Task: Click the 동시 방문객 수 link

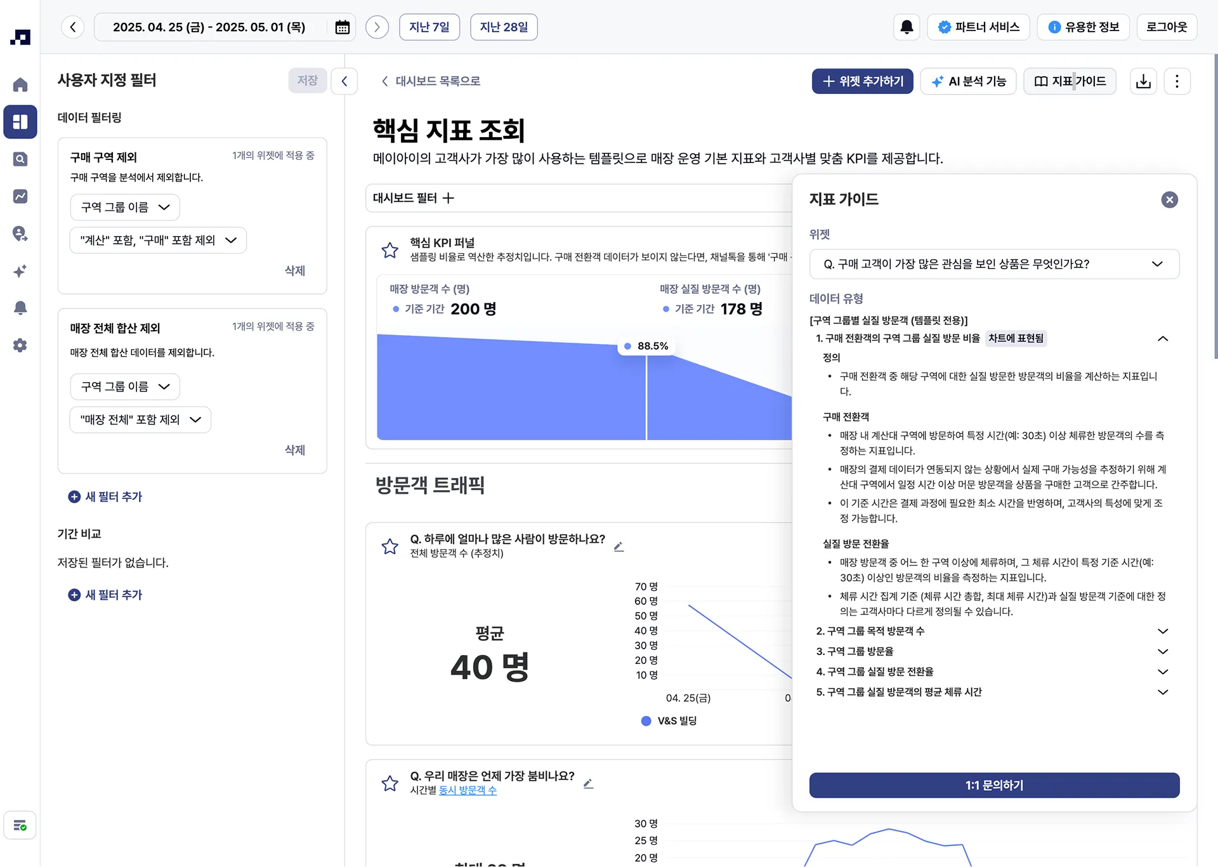Action: [x=468, y=790]
